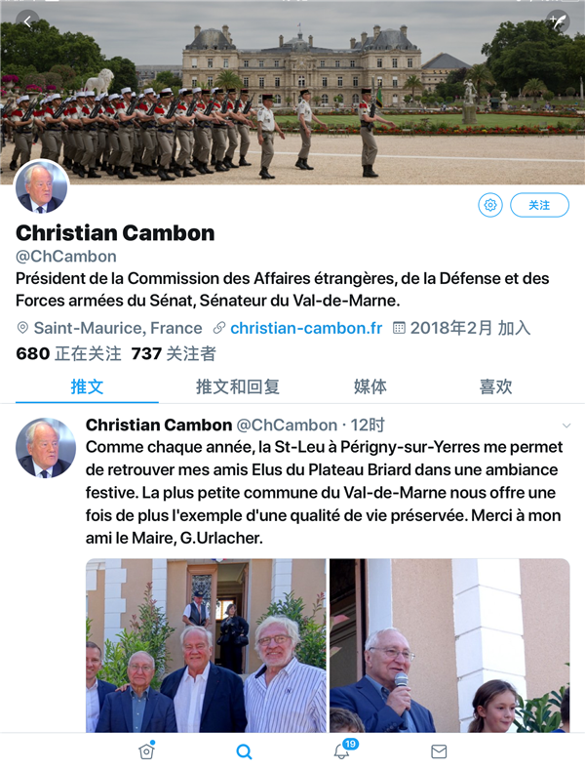This screenshot has height=770, width=585.
Task: Click the location pin icon beside Saint-Maurice
Action: [x=22, y=328]
